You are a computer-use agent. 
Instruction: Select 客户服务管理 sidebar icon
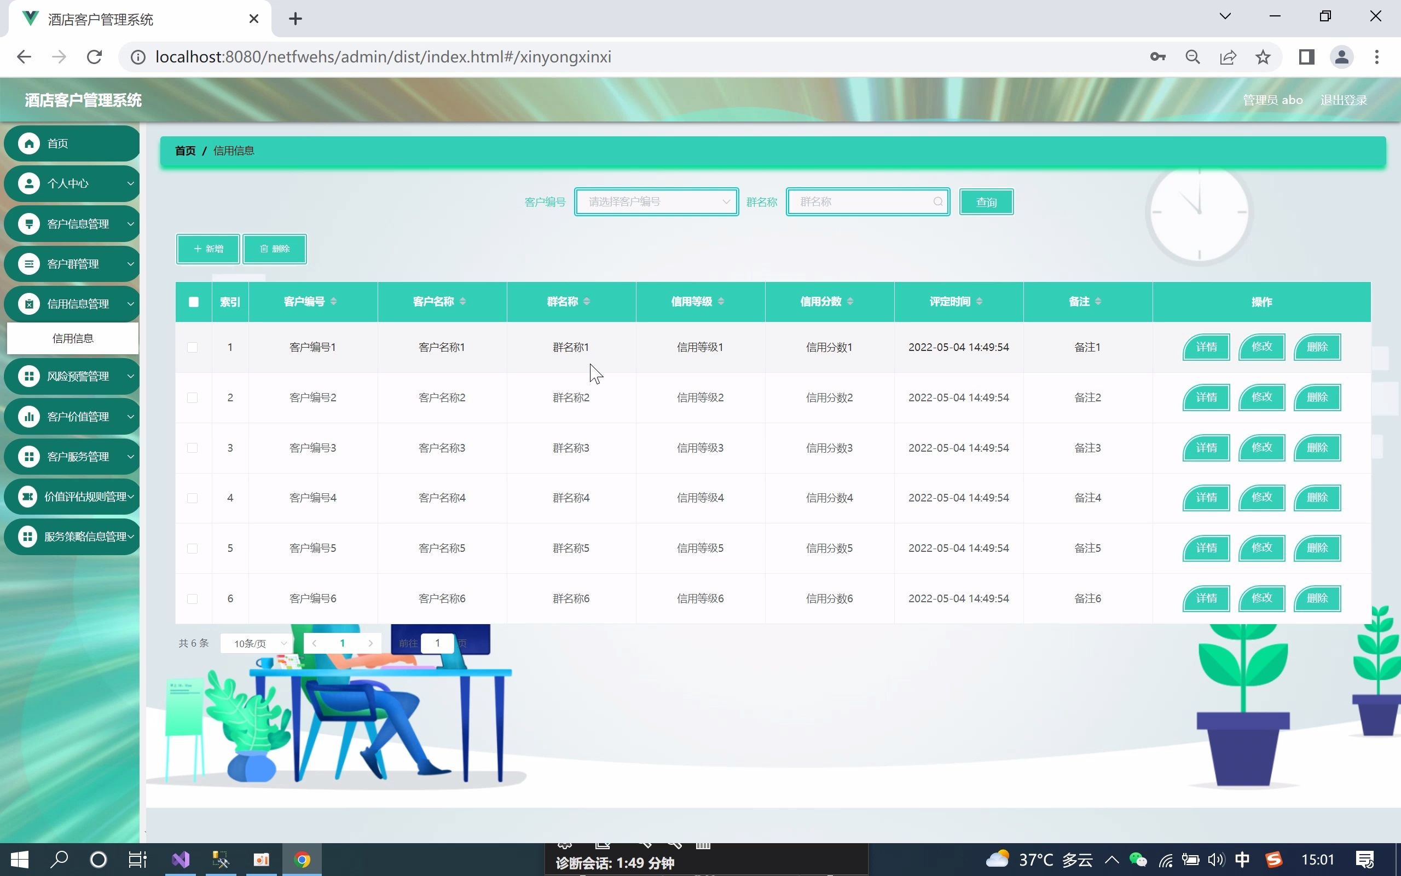click(x=29, y=456)
